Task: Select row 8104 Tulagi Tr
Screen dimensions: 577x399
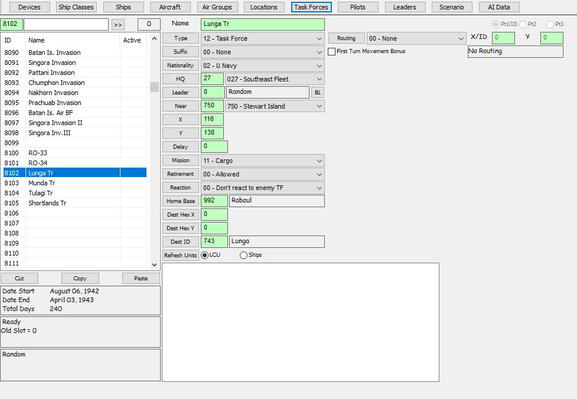Action: pos(74,193)
